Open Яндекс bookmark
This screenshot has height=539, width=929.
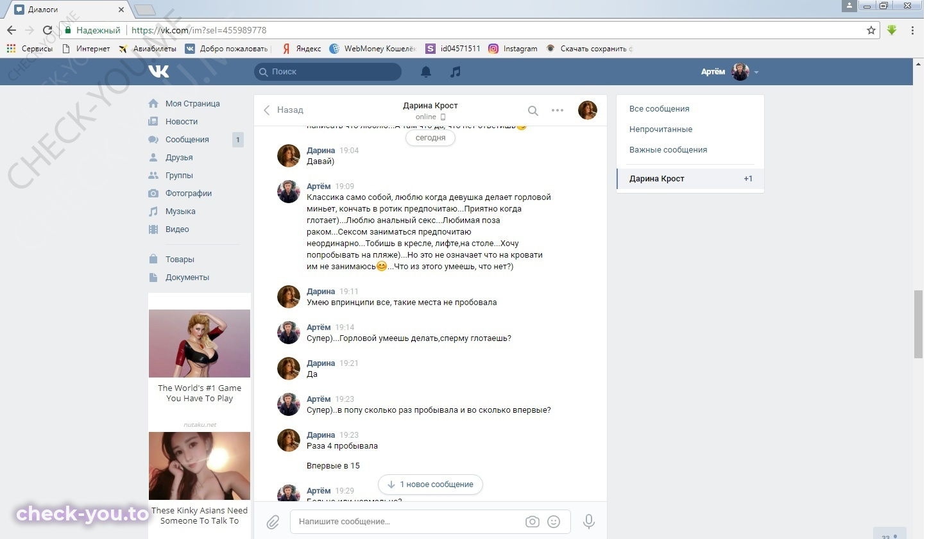pos(302,48)
